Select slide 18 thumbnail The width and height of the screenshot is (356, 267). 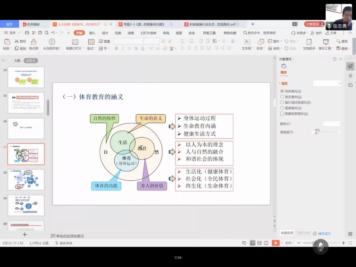(26, 180)
